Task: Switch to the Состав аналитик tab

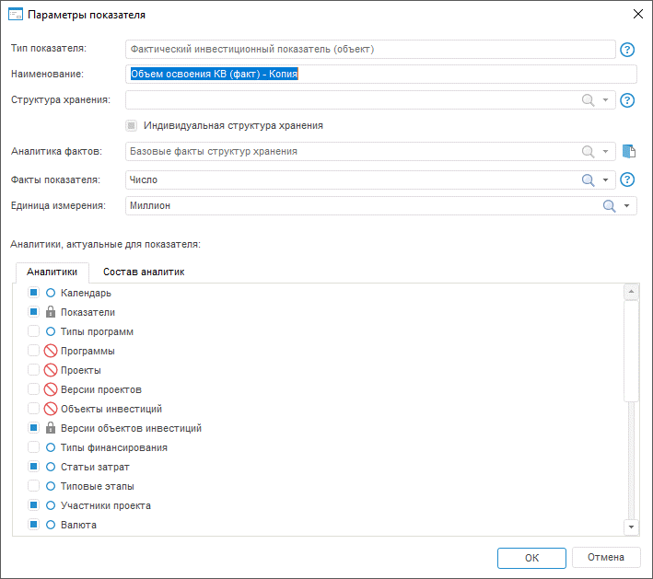Action: (x=144, y=272)
